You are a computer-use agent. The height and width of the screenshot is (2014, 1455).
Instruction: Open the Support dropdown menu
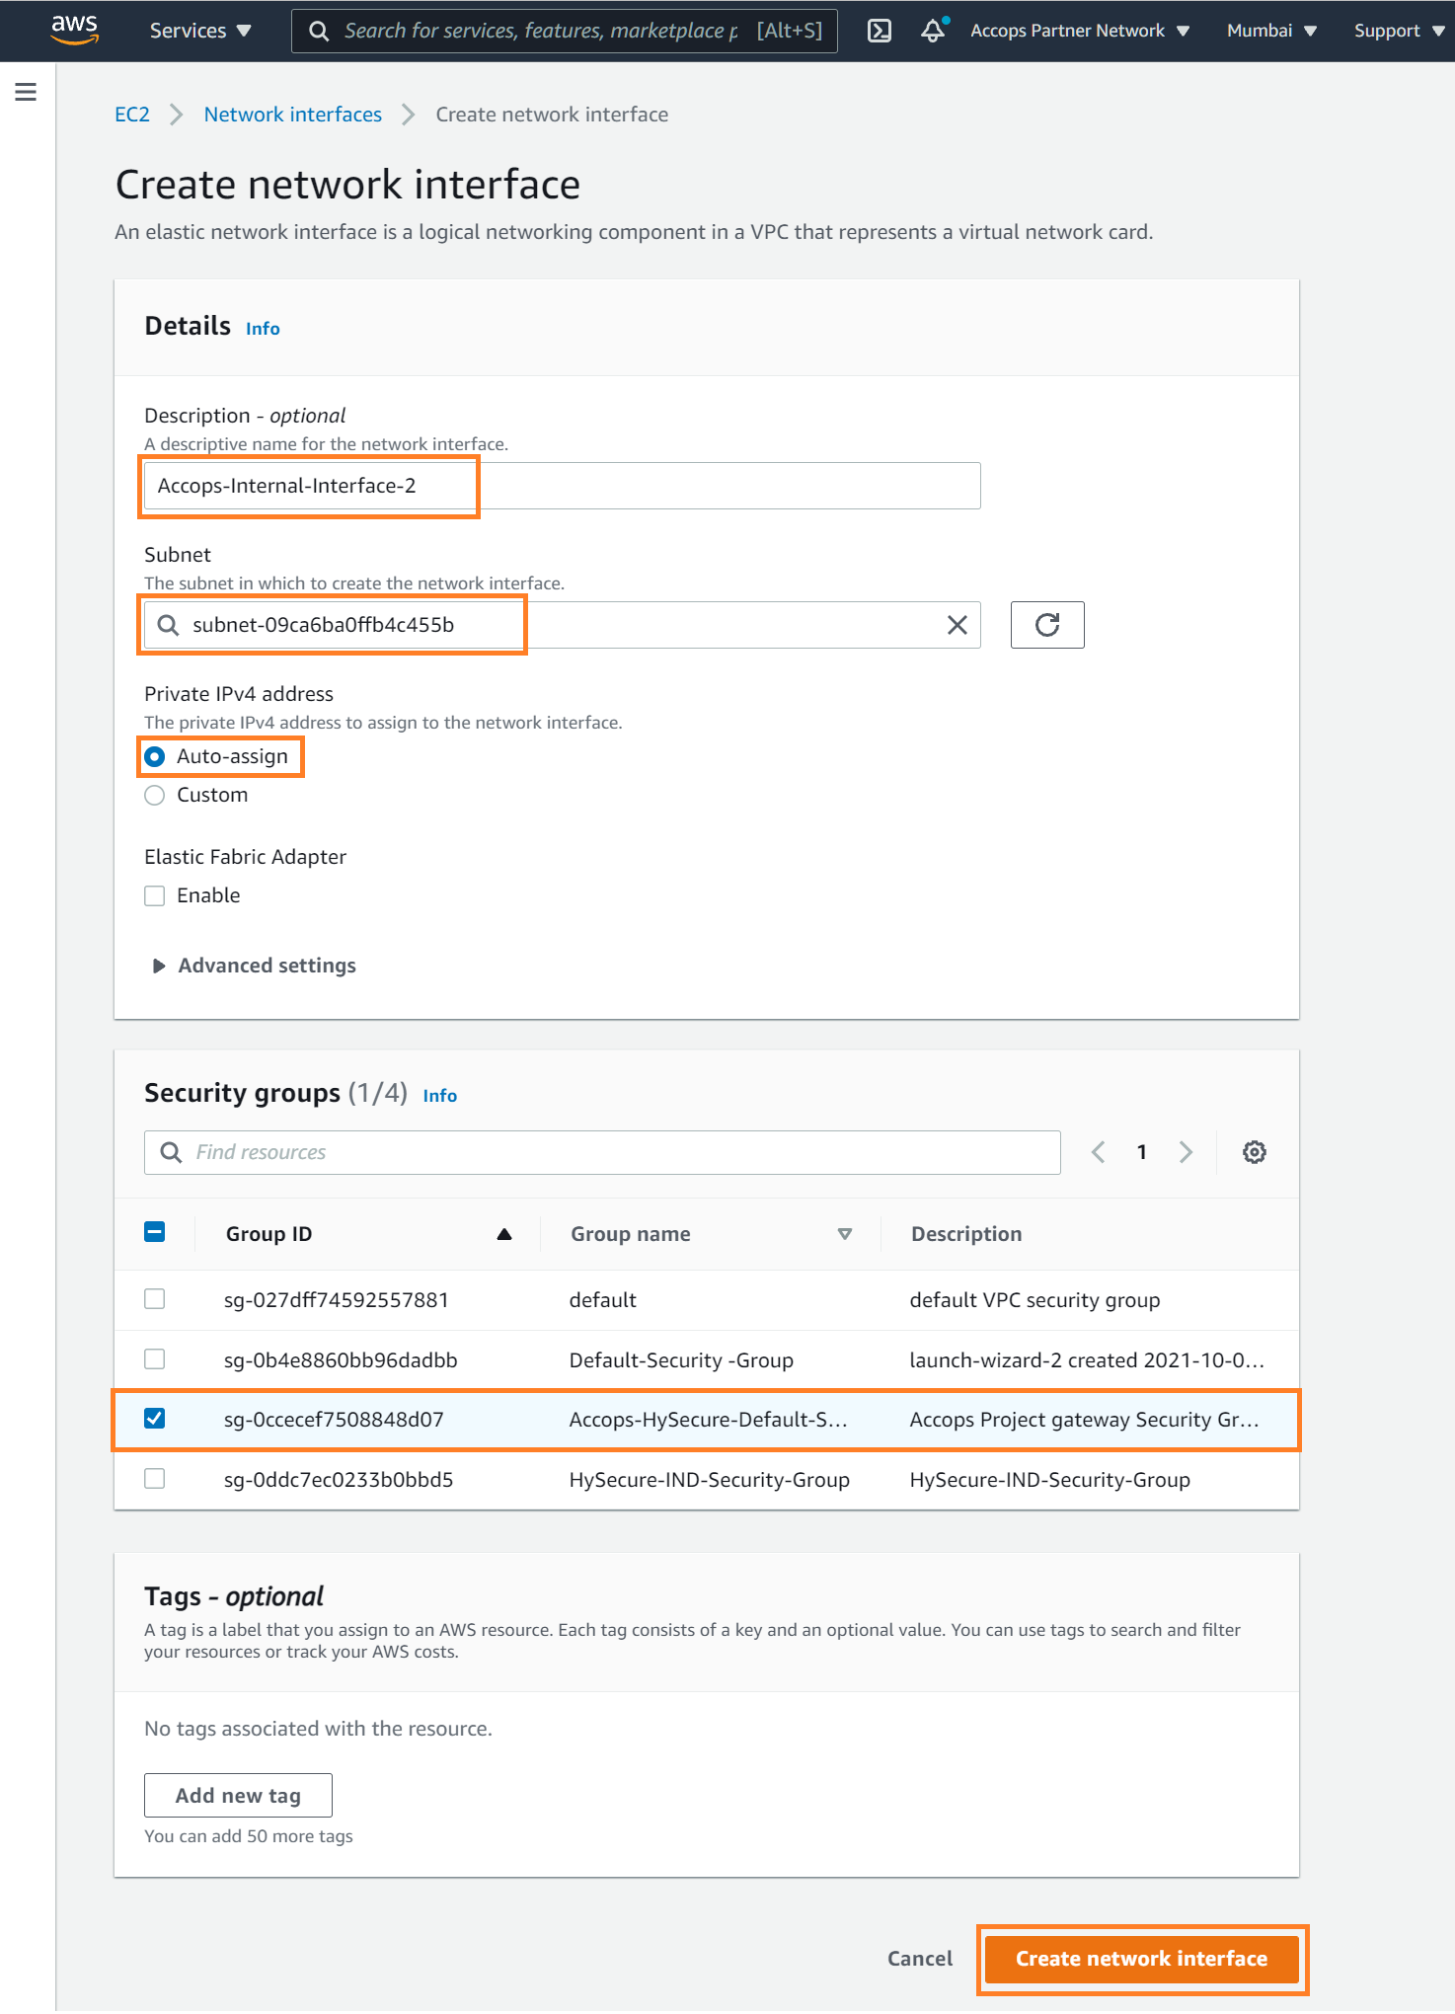1399,31
